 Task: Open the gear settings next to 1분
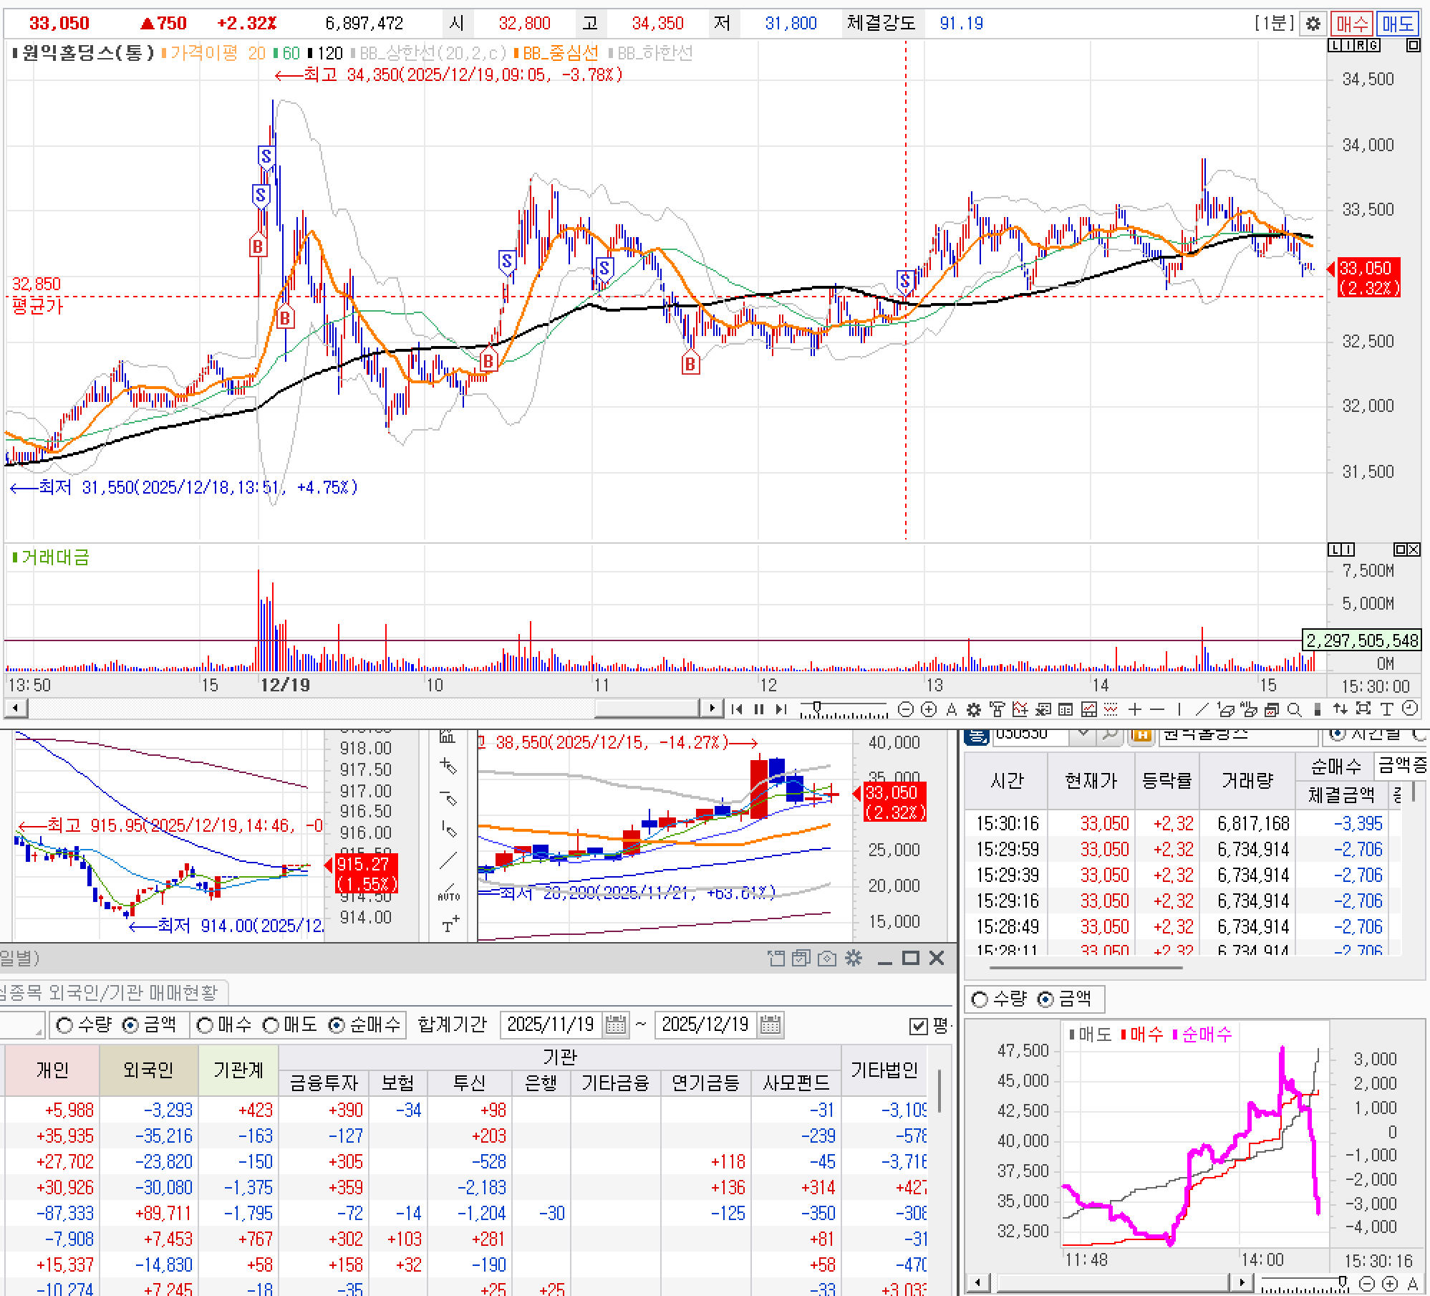pos(1313,24)
